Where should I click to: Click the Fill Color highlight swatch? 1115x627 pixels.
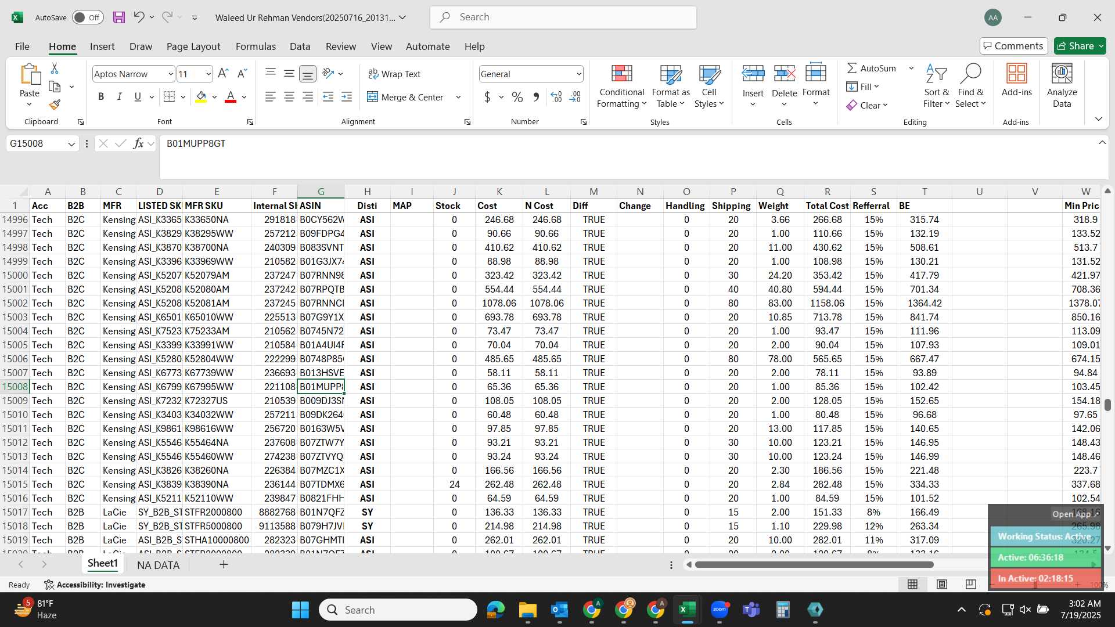201,97
